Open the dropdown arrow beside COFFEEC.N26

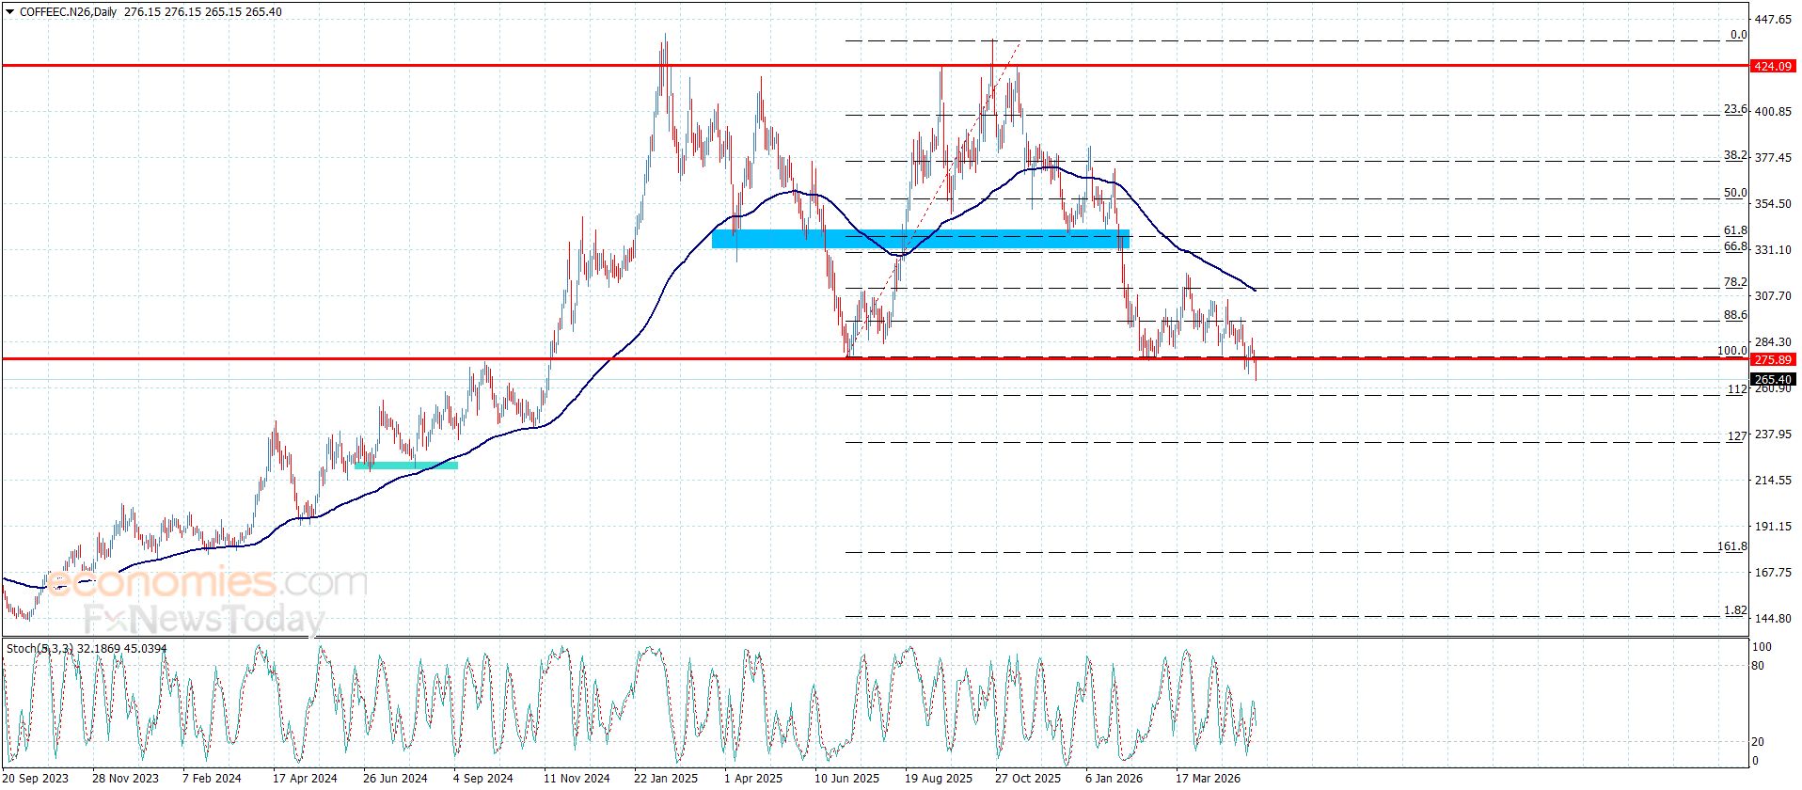pyautogui.click(x=9, y=12)
